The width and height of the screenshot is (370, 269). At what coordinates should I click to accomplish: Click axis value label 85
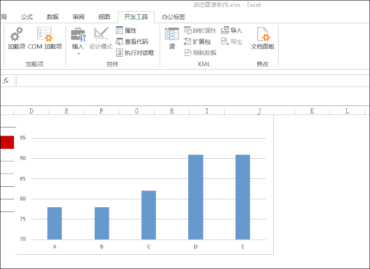(23, 179)
